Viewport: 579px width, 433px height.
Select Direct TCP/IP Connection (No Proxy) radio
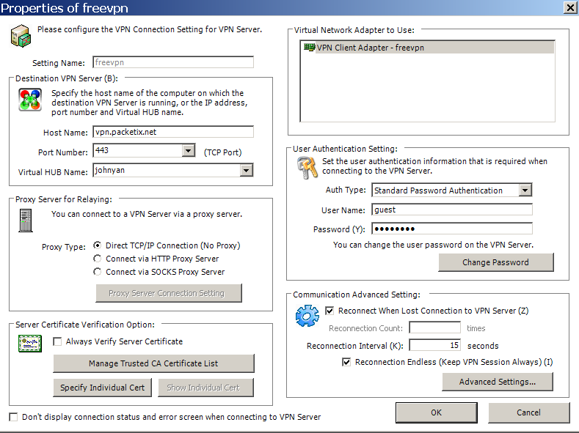coord(98,245)
